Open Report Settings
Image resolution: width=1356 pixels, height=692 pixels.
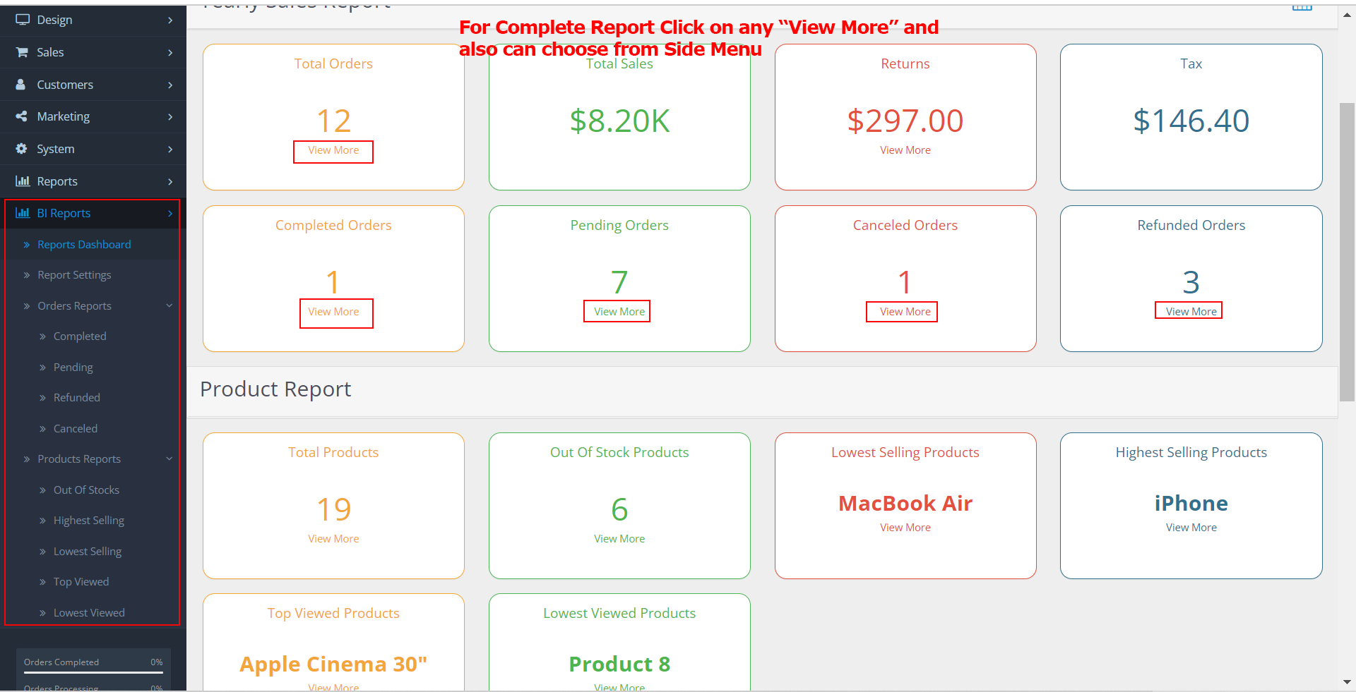(x=74, y=275)
